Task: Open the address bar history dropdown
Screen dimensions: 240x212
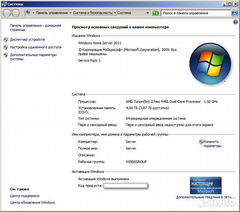Action: [148, 13]
